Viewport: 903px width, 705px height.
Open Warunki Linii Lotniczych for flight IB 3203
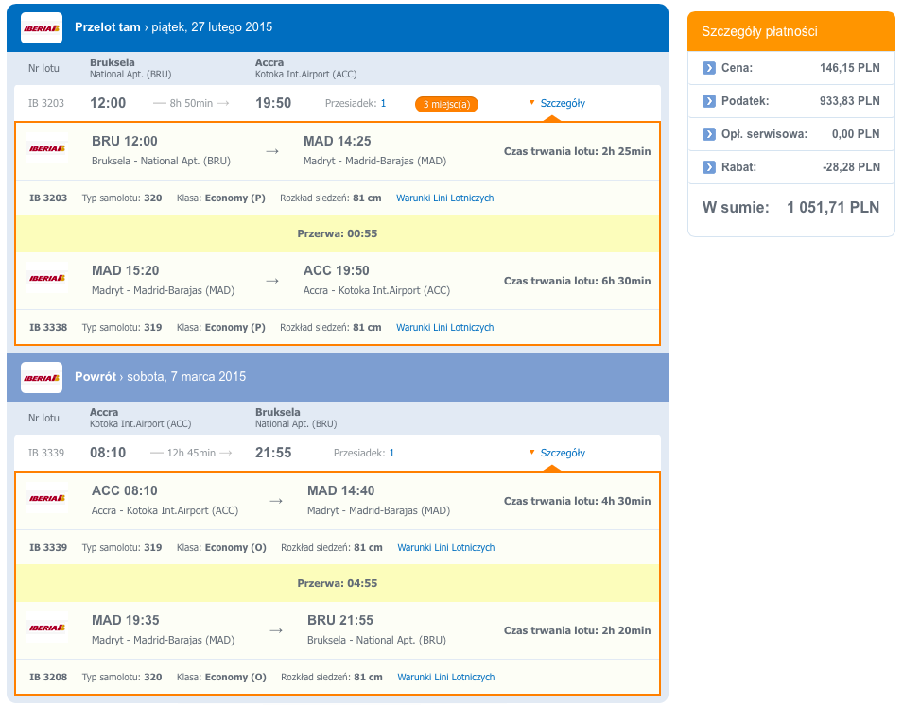click(x=444, y=198)
